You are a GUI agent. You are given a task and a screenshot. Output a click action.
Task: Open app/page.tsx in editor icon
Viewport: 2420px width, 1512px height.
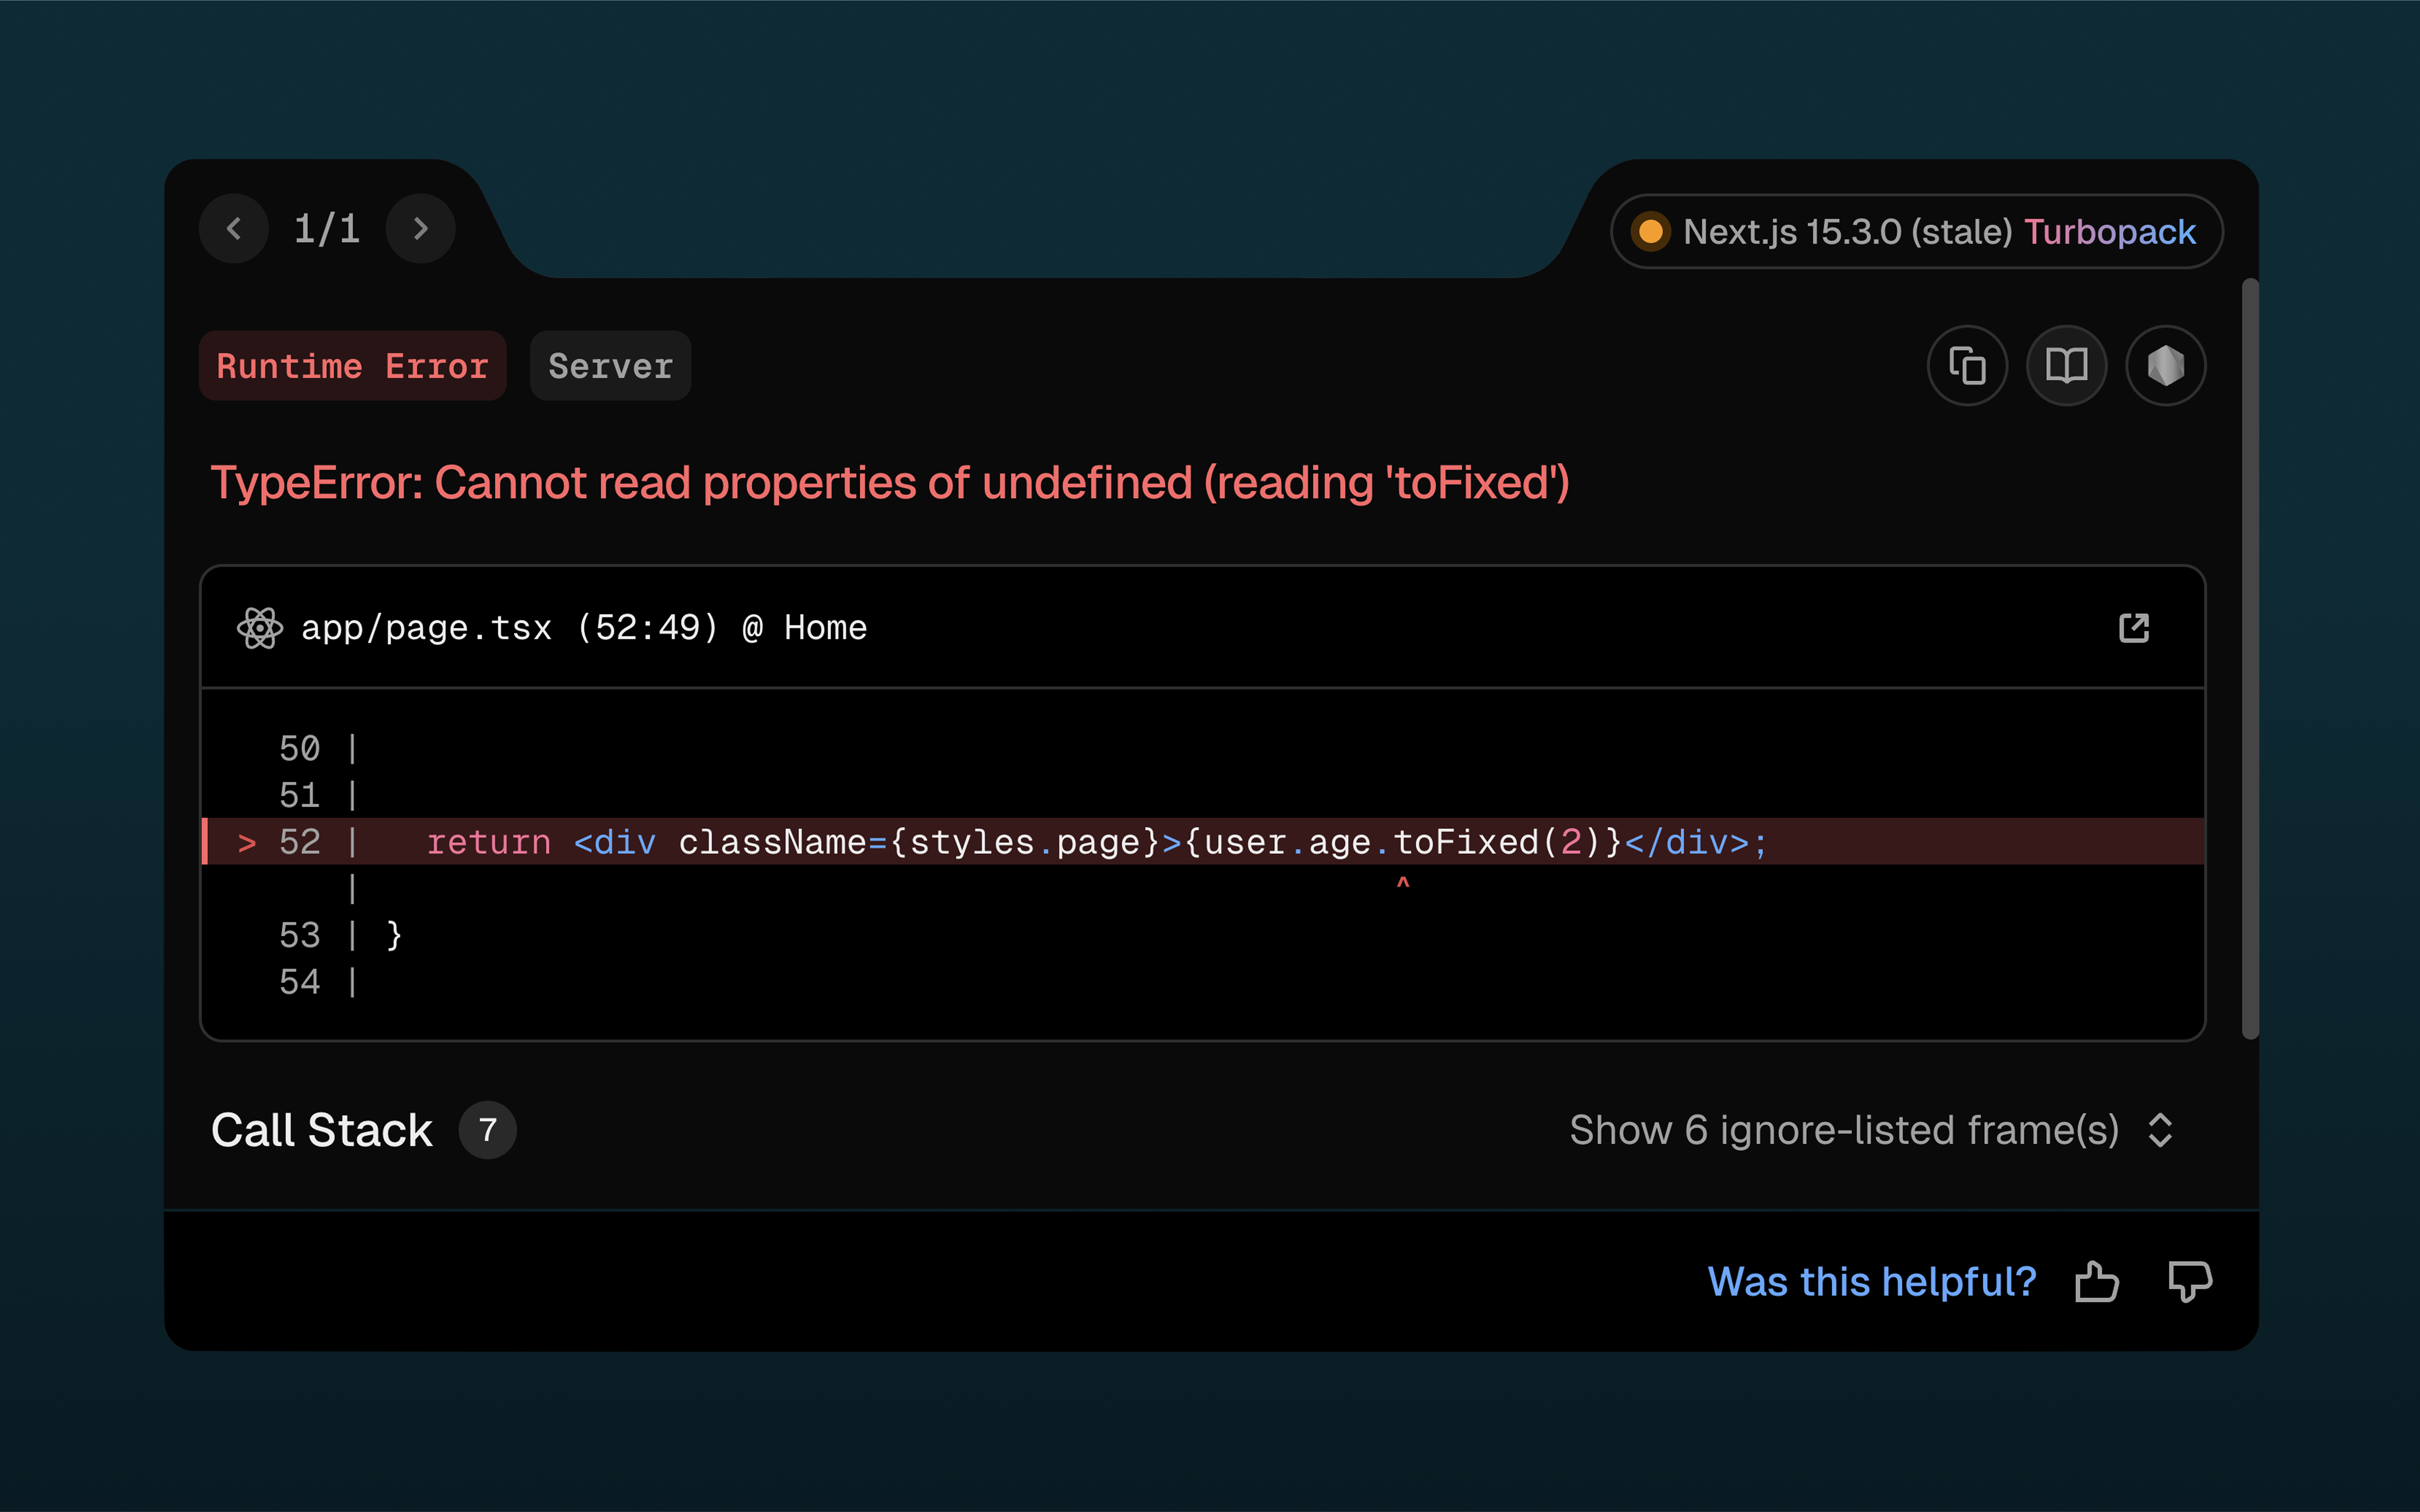click(x=2134, y=628)
